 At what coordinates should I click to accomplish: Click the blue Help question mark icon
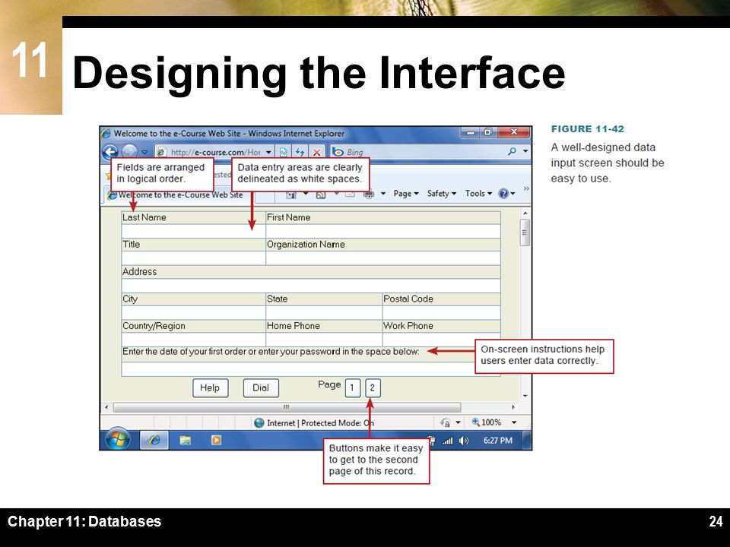(503, 194)
